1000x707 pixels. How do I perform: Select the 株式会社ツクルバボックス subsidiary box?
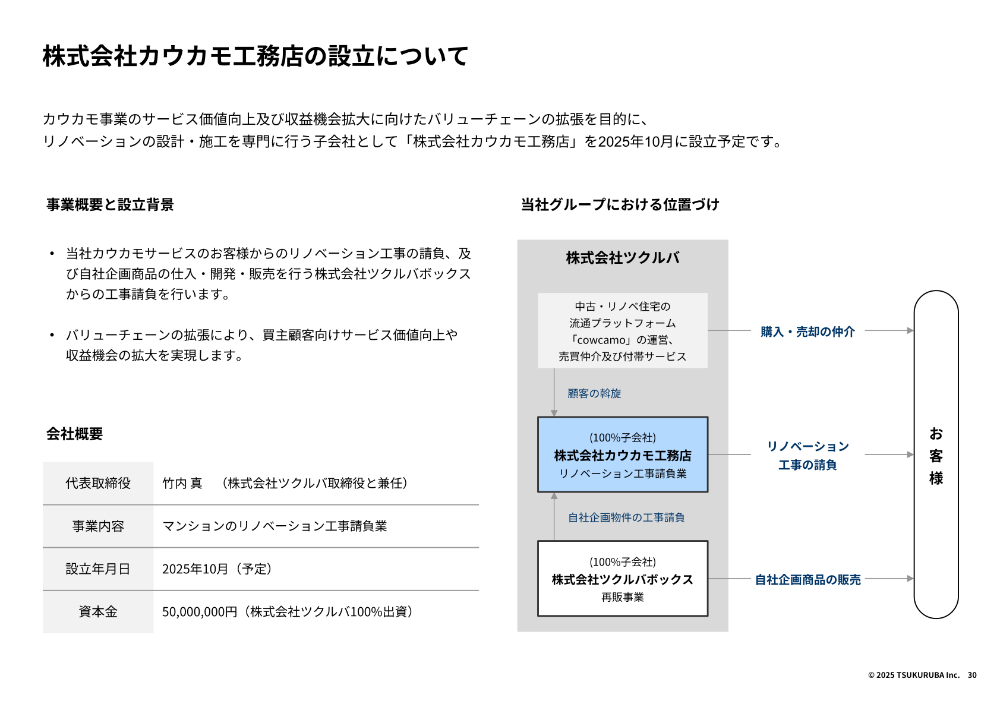pyautogui.click(x=623, y=579)
